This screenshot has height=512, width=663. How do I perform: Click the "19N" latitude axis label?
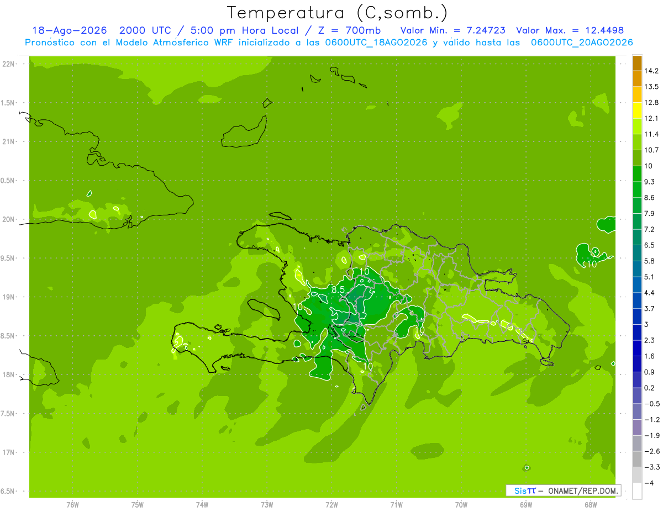tap(9, 297)
